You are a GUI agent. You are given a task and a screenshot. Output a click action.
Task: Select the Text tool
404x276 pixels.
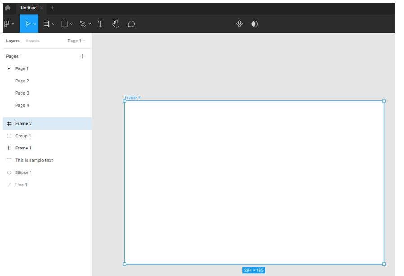[x=100, y=24]
